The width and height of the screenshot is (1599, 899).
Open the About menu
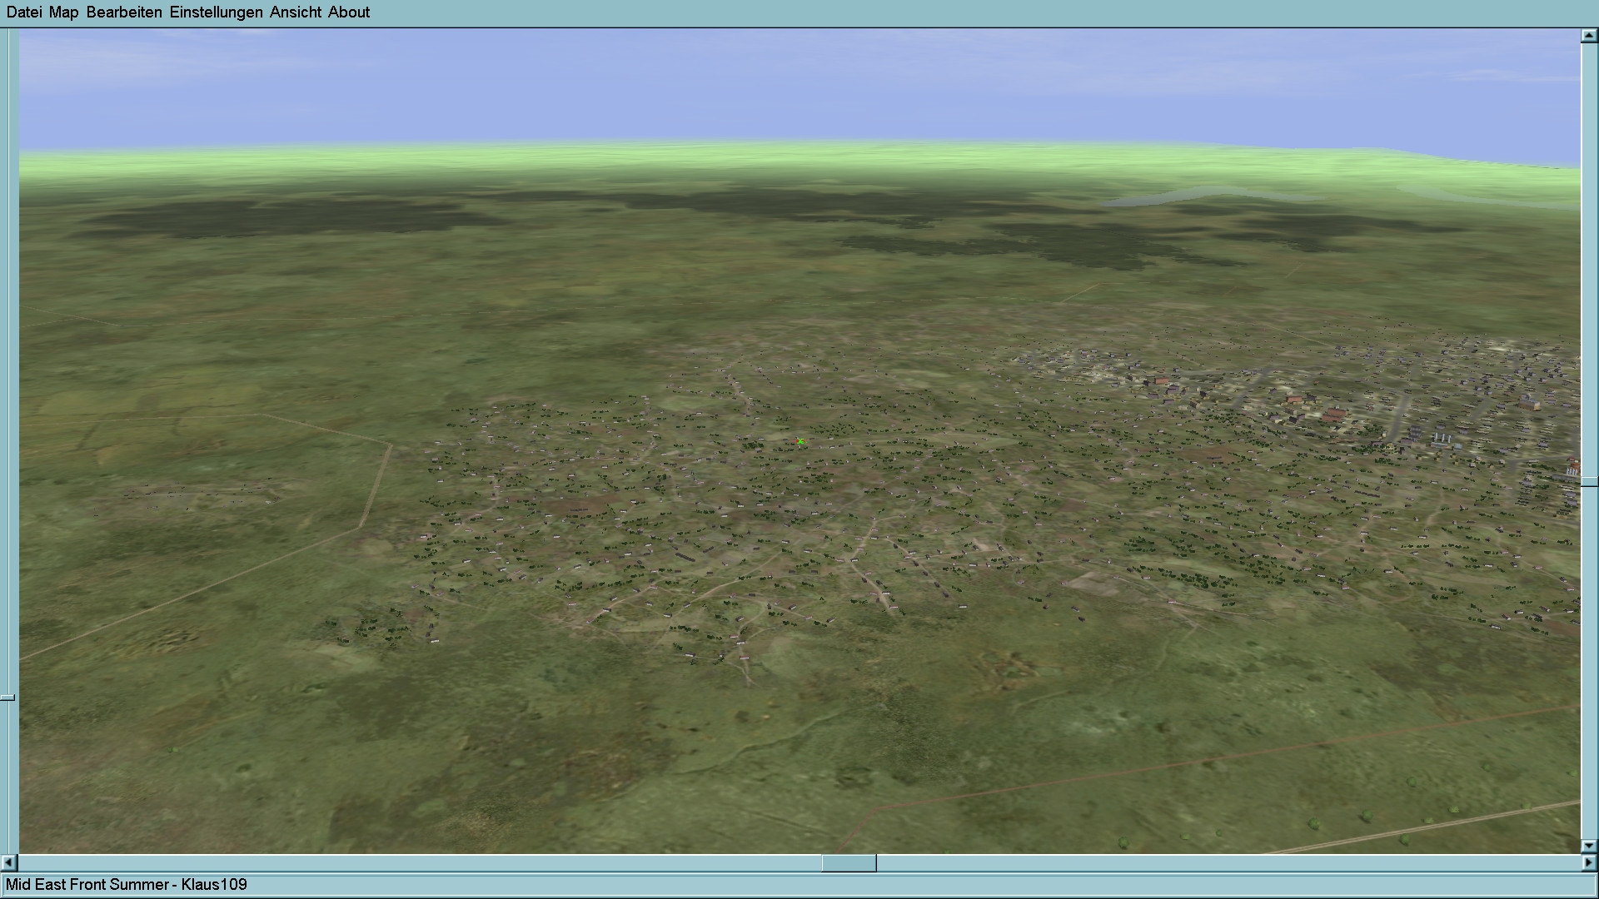pyautogui.click(x=349, y=12)
